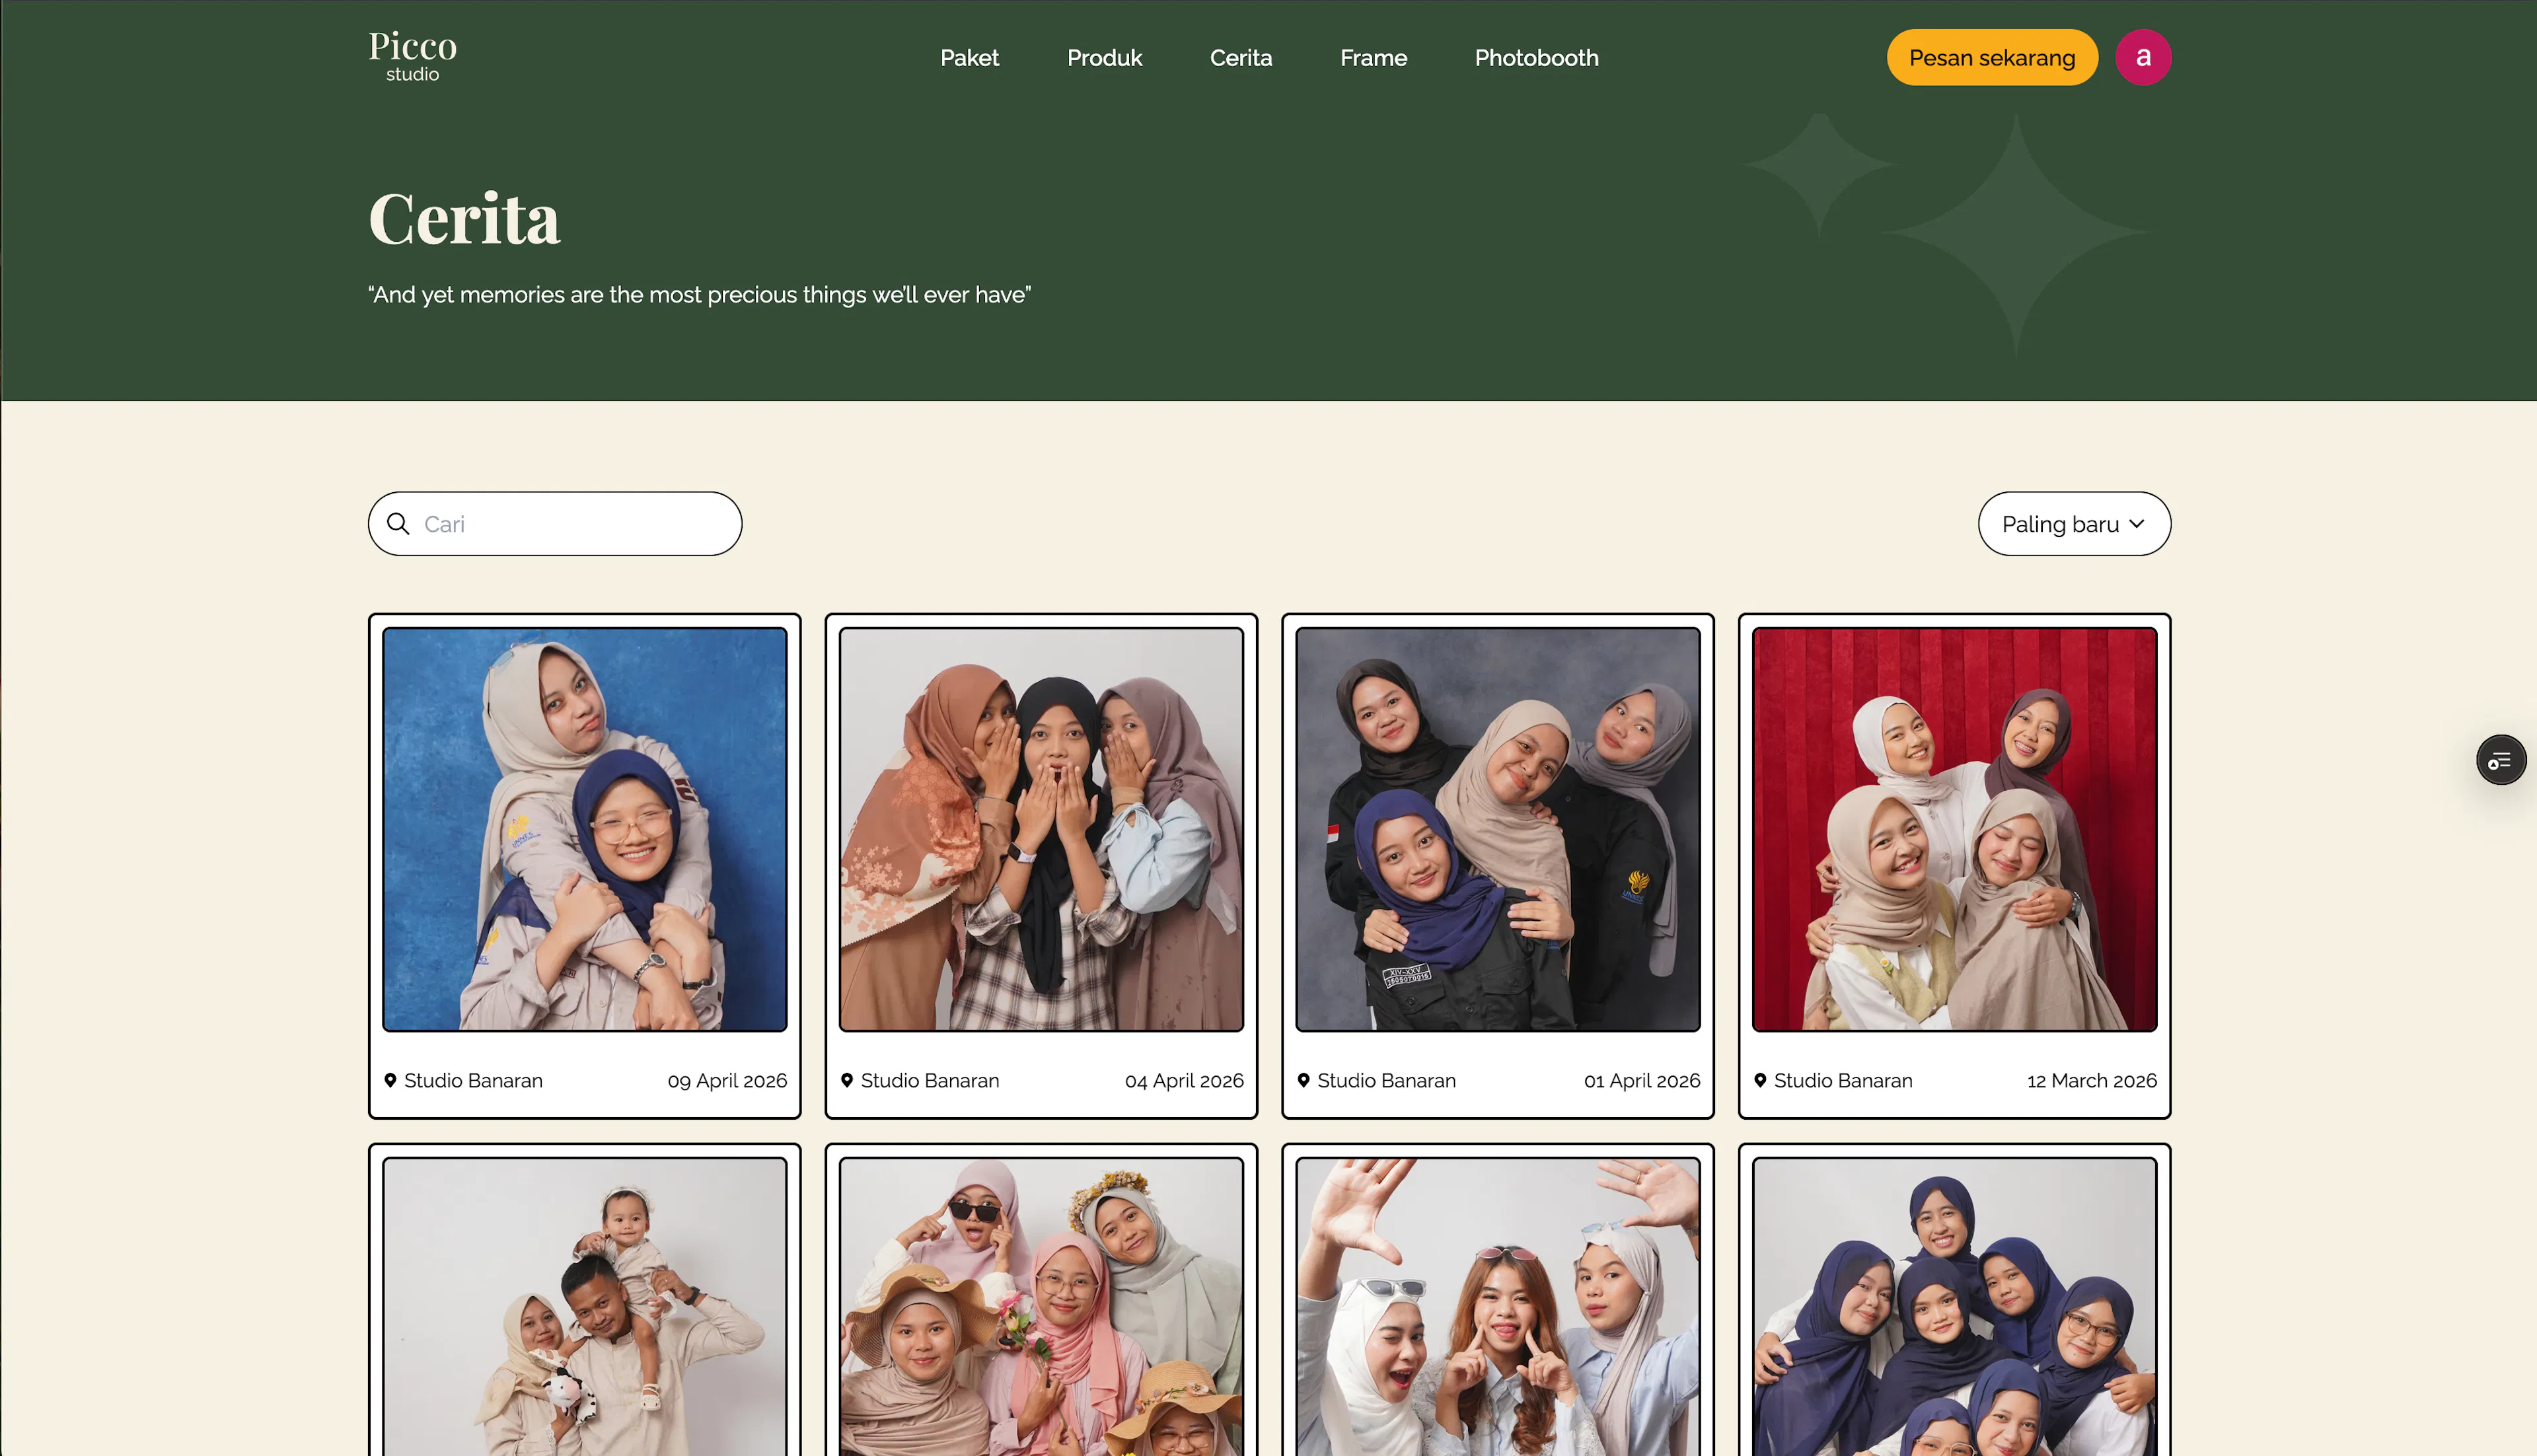2537x1456 pixels.
Task: Open the pink user avatar icon
Action: [x=2142, y=57]
